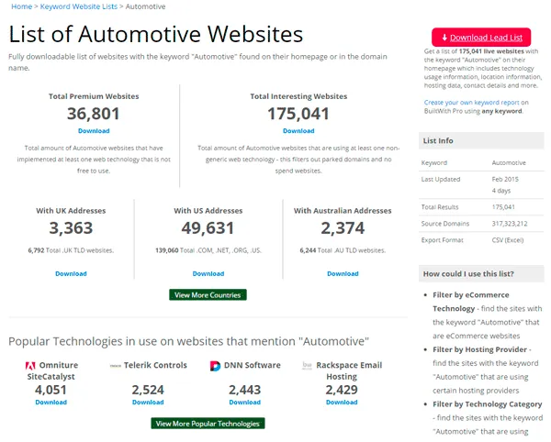Download the Total Premium Websites list
The width and height of the screenshot is (551, 442).
click(x=94, y=131)
